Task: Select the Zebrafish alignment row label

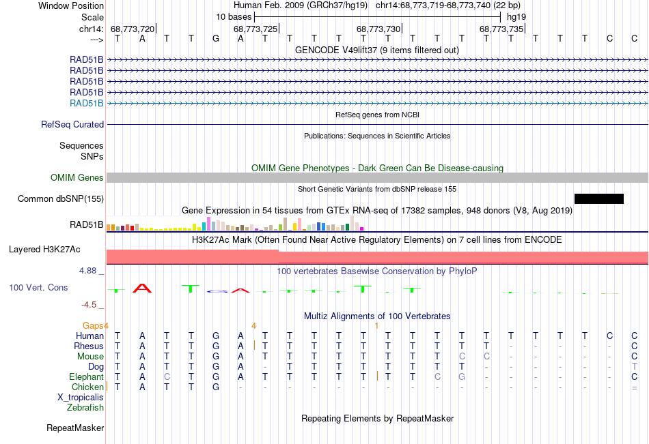Action: pyautogui.click(x=85, y=408)
